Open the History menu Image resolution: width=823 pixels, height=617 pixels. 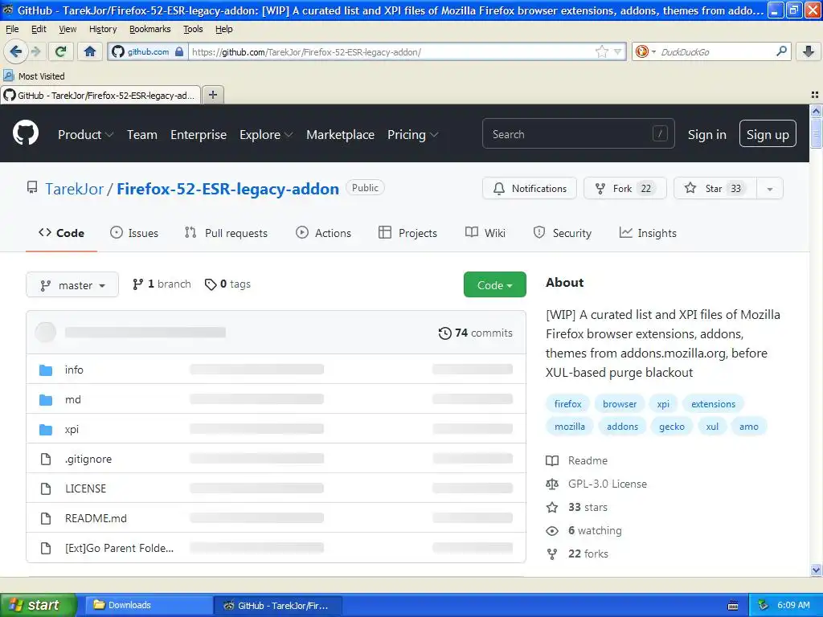tap(103, 29)
